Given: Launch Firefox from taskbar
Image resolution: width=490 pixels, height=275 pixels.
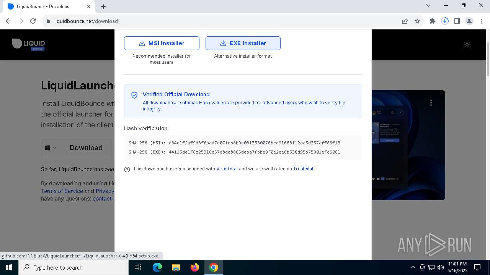Looking at the screenshot, I should coord(194,267).
